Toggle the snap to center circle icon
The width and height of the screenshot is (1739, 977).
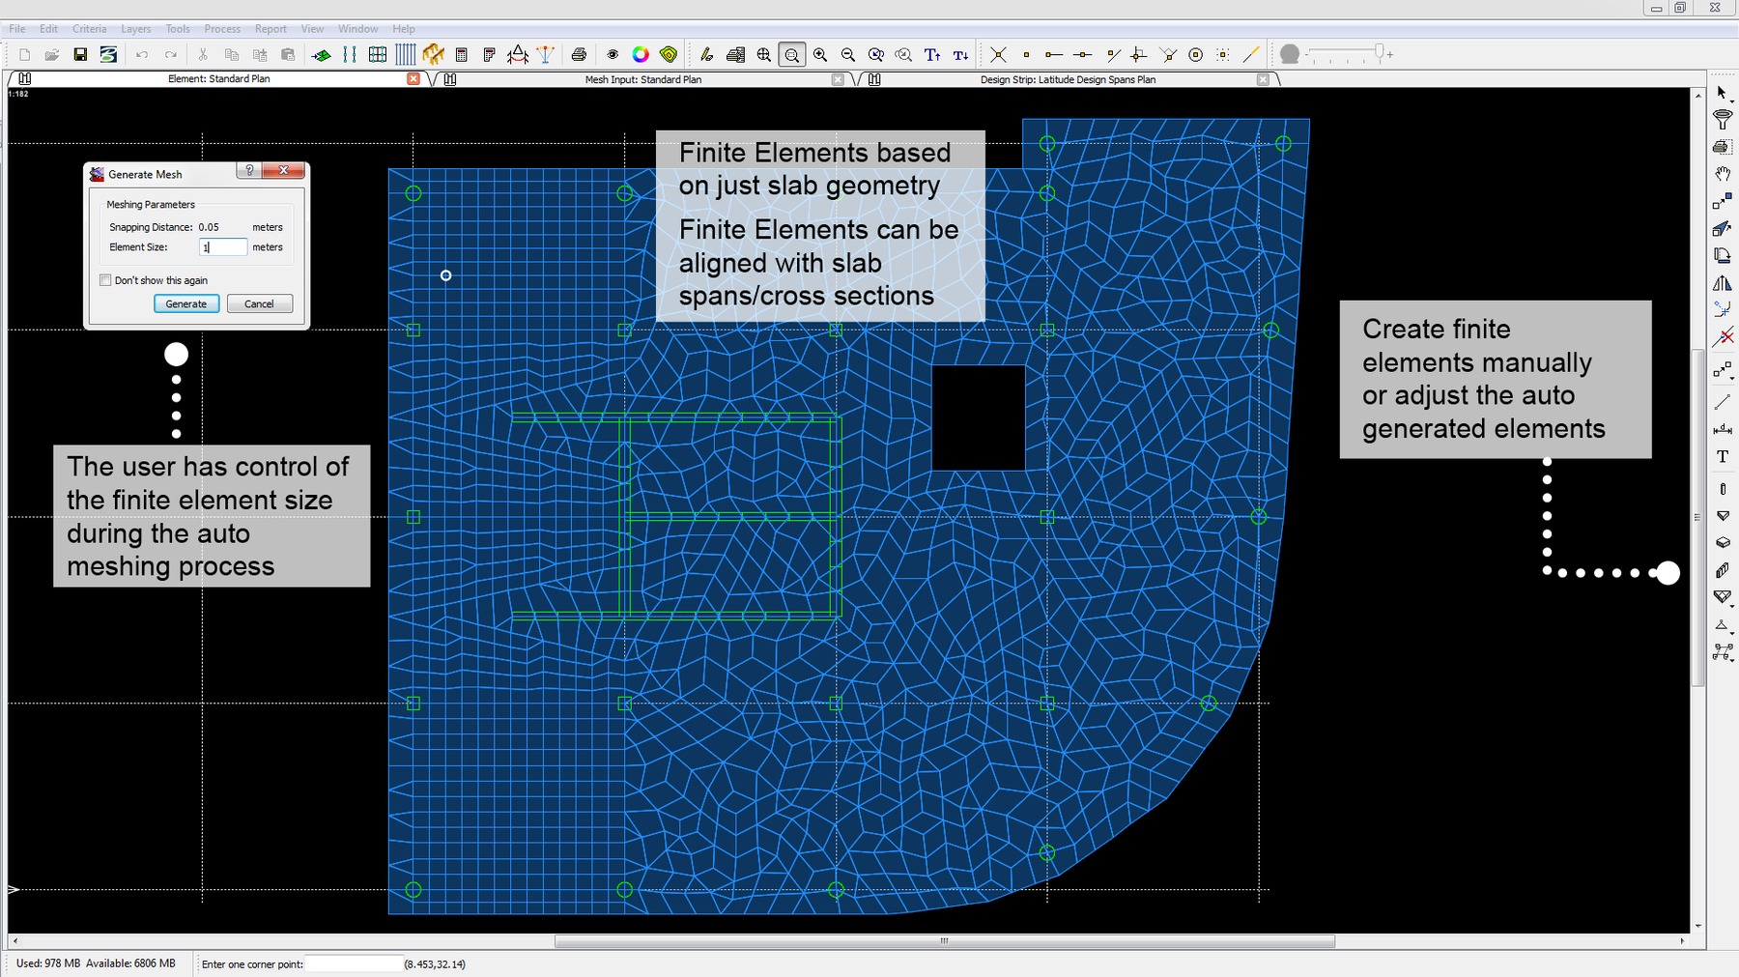click(x=1195, y=55)
